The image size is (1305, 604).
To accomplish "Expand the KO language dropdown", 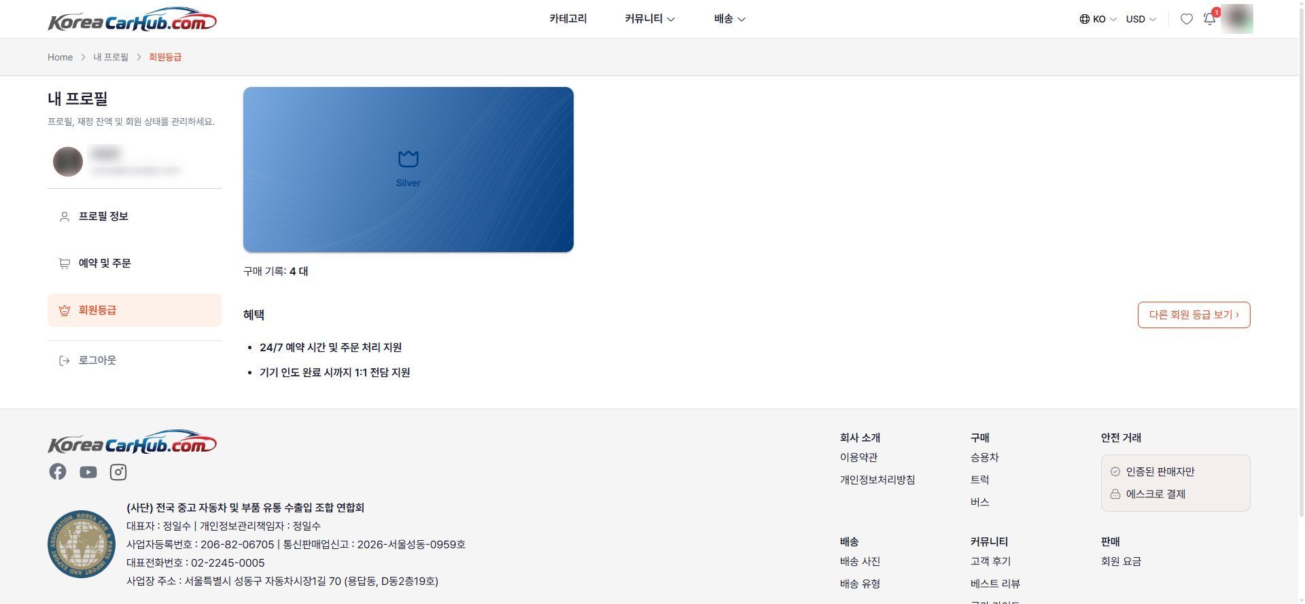I will tap(1098, 19).
